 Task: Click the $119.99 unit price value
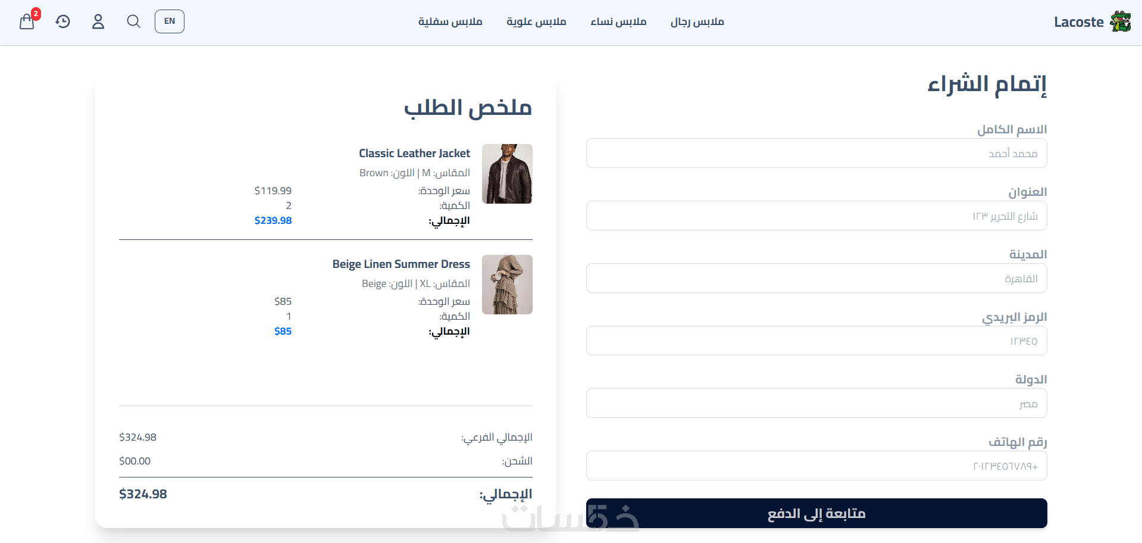(273, 191)
